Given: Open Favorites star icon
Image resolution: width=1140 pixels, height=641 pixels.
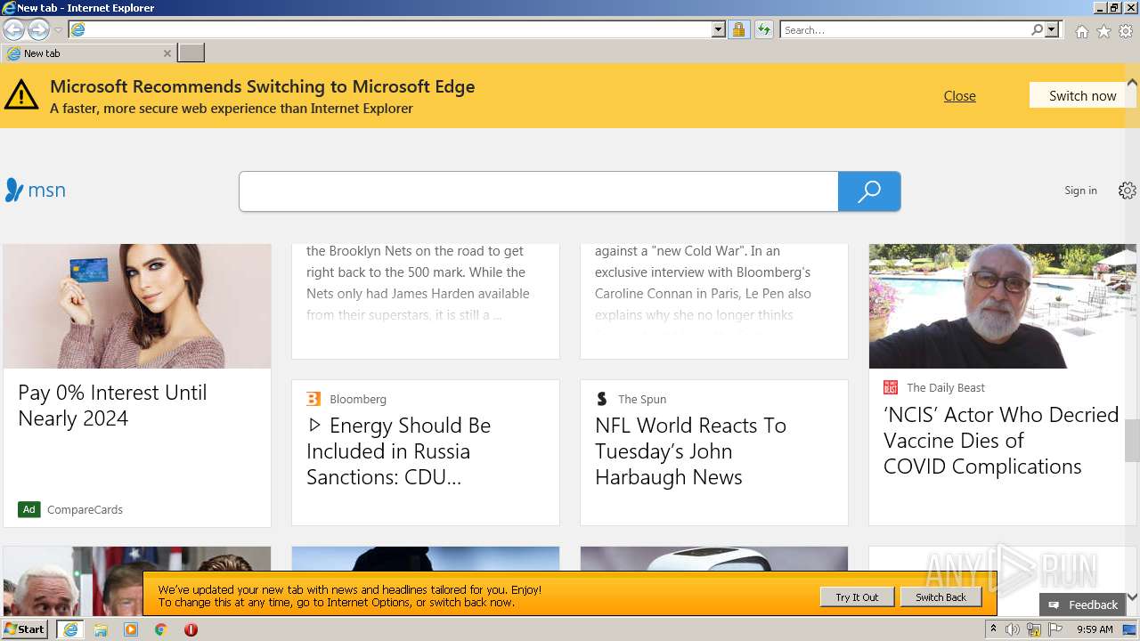Looking at the screenshot, I should coord(1103,31).
